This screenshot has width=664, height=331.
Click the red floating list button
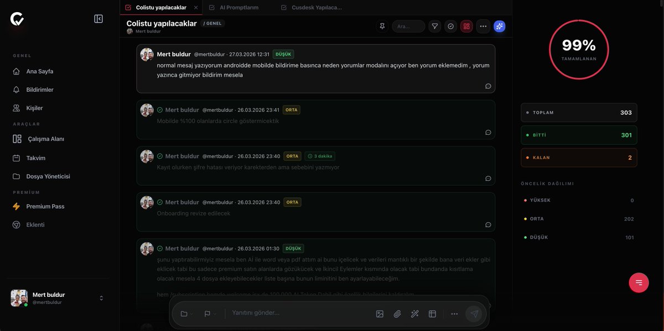point(639,283)
